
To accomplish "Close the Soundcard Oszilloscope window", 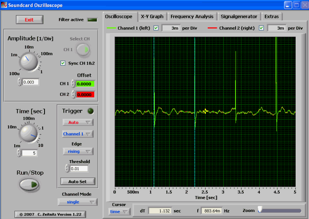I will click(x=305, y=5).
